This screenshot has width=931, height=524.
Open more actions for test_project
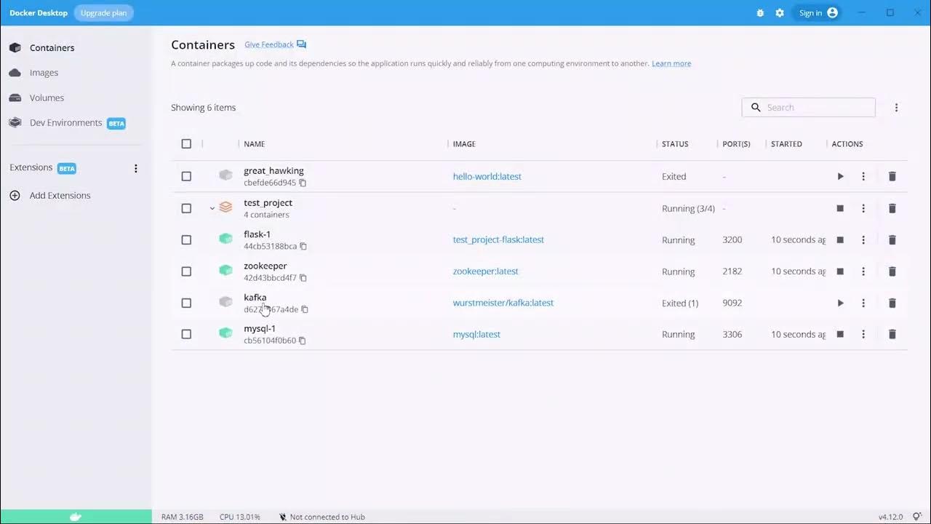pyautogui.click(x=863, y=208)
